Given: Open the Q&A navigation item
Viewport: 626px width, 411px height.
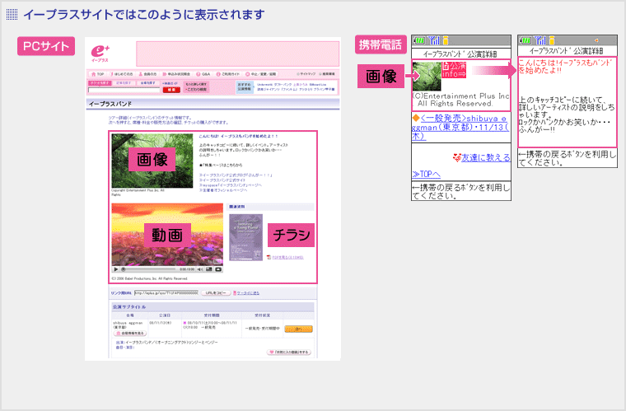Looking at the screenshot, I should (x=203, y=74).
